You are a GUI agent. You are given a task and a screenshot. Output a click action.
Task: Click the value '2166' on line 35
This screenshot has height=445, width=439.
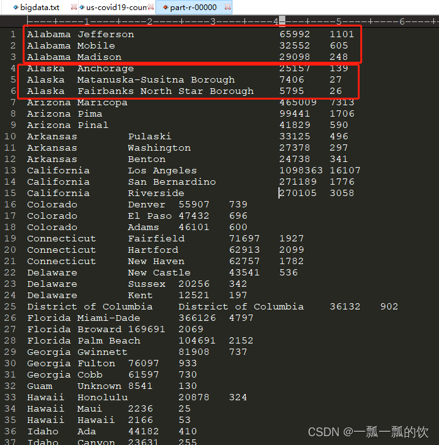point(140,420)
